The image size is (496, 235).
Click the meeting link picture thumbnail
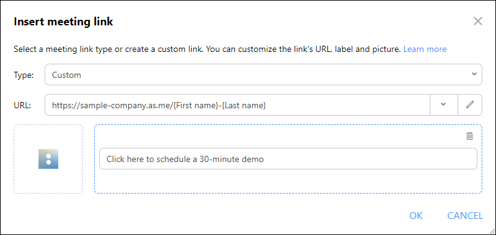pos(48,159)
